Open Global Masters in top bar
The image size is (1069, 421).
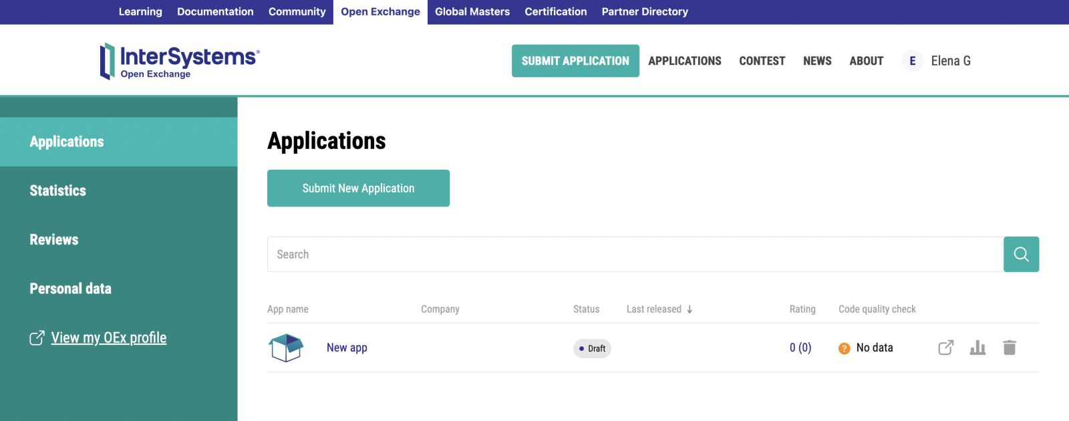click(x=472, y=11)
